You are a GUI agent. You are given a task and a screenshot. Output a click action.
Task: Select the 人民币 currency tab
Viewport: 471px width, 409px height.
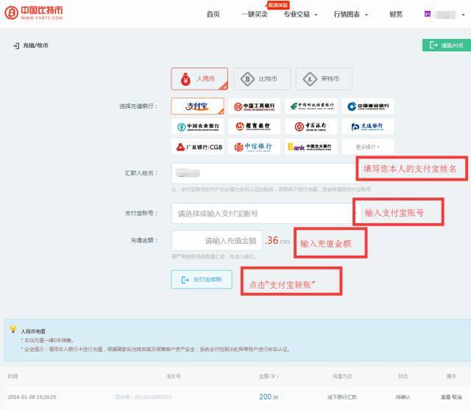coord(199,79)
